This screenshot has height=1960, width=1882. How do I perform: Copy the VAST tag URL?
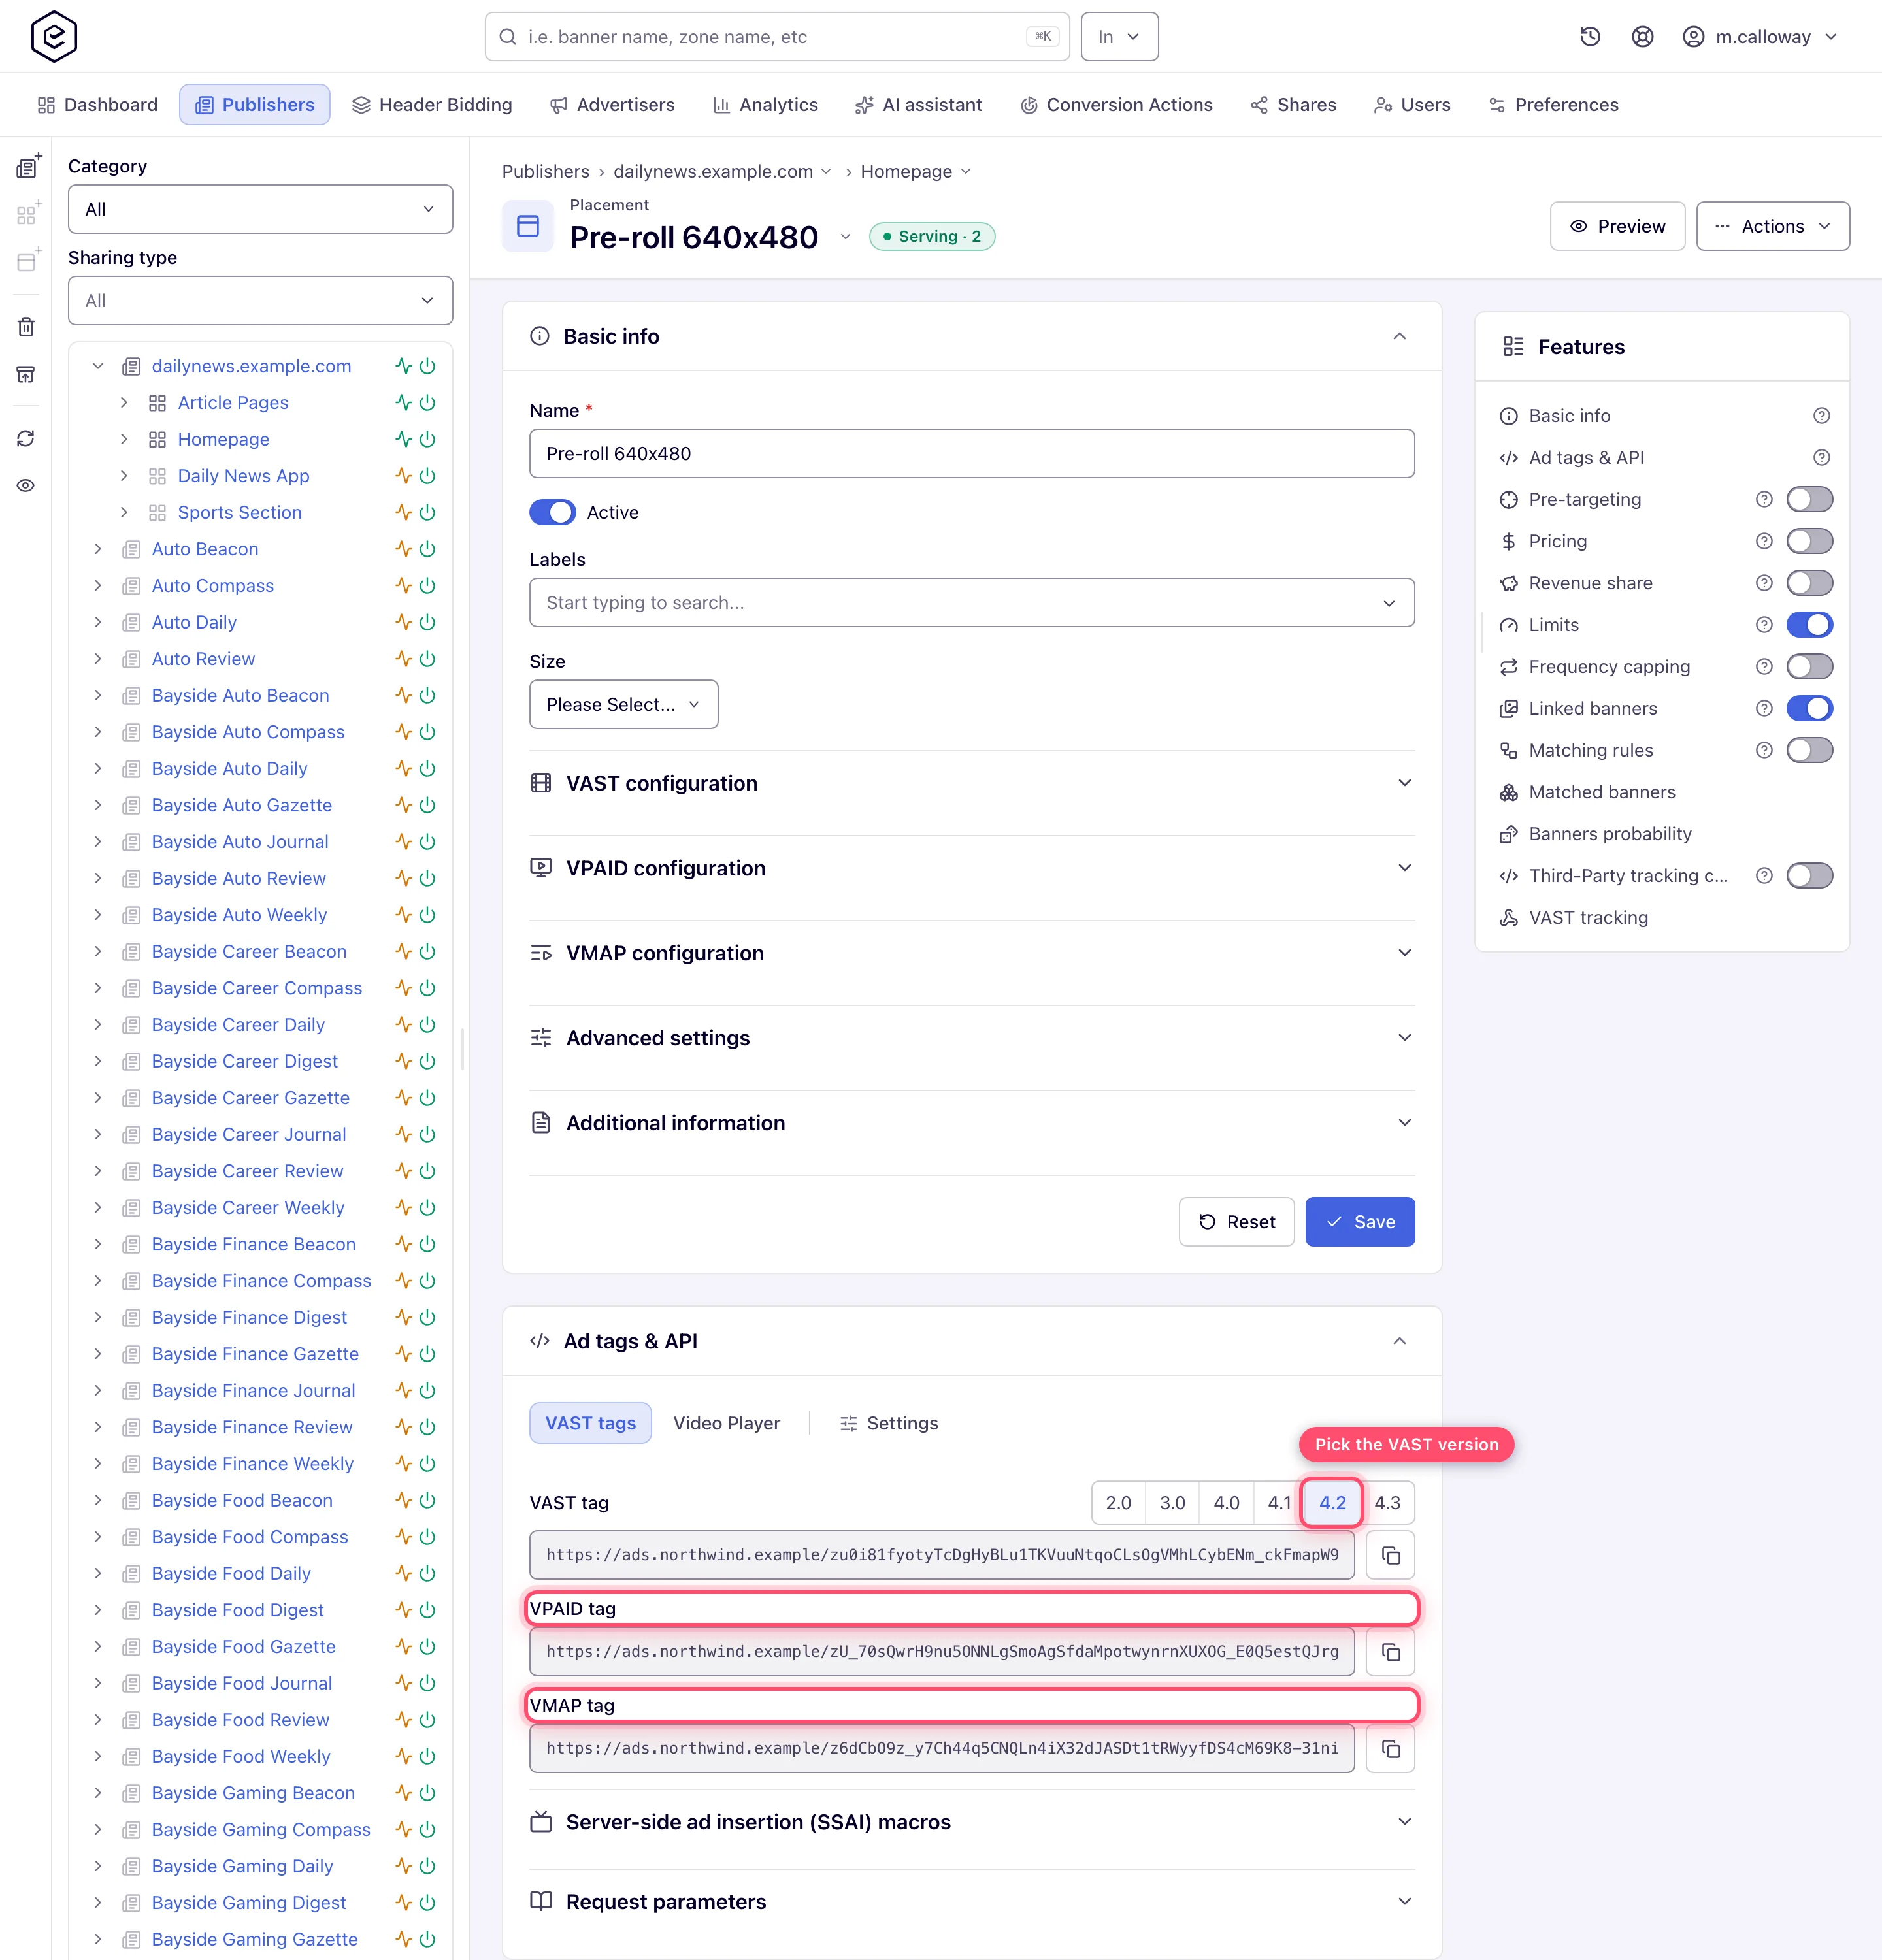[1390, 1555]
